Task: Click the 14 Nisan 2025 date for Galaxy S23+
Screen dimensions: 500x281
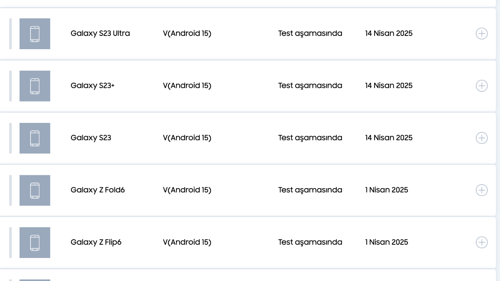Action: pos(389,85)
